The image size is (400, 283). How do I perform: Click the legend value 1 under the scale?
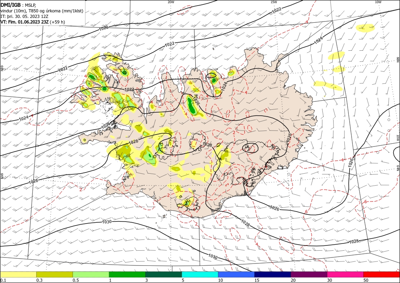tap(110, 280)
